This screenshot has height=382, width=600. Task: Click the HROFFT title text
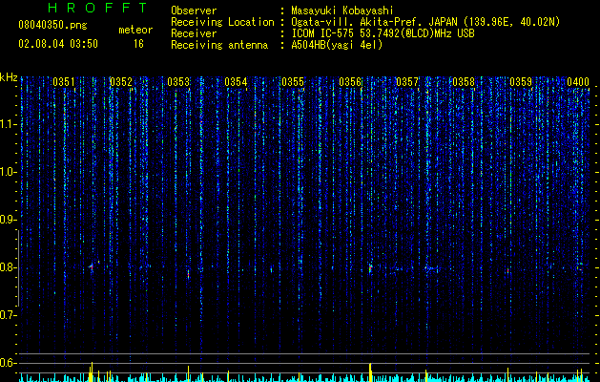click(x=98, y=8)
